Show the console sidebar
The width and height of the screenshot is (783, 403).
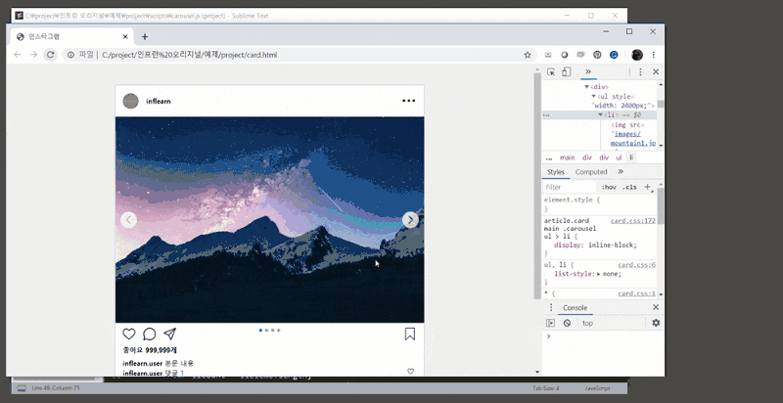pyautogui.click(x=551, y=323)
